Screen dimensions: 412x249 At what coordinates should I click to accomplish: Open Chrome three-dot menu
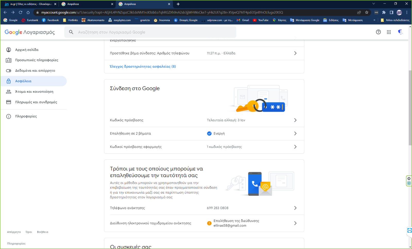[407, 12]
